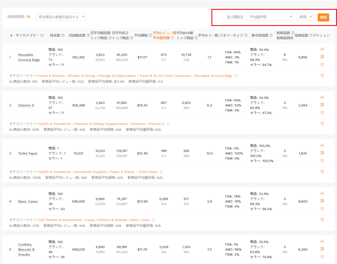Screen dimensions: 337x264
Task: Open detail report icon for Reusable Grocery Bags
Action: (322, 57)
